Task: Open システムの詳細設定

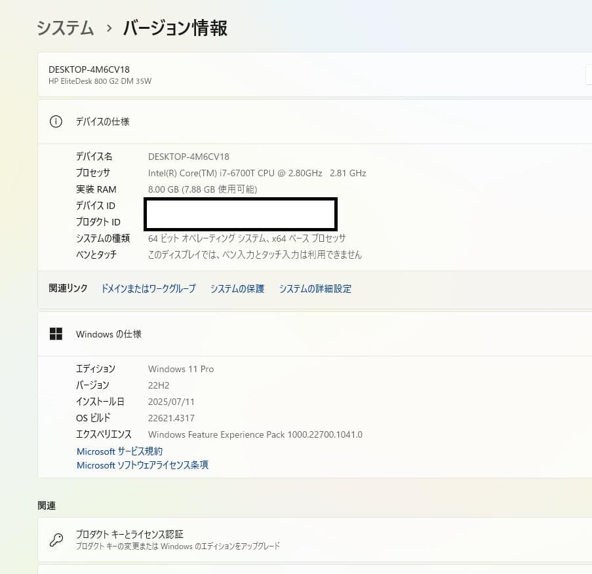Action: pos(315,288)
